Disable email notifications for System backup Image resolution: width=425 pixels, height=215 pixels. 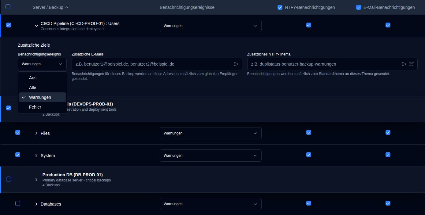(388, 155)
